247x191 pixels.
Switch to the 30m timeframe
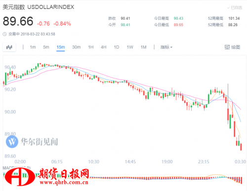point(76,47)
